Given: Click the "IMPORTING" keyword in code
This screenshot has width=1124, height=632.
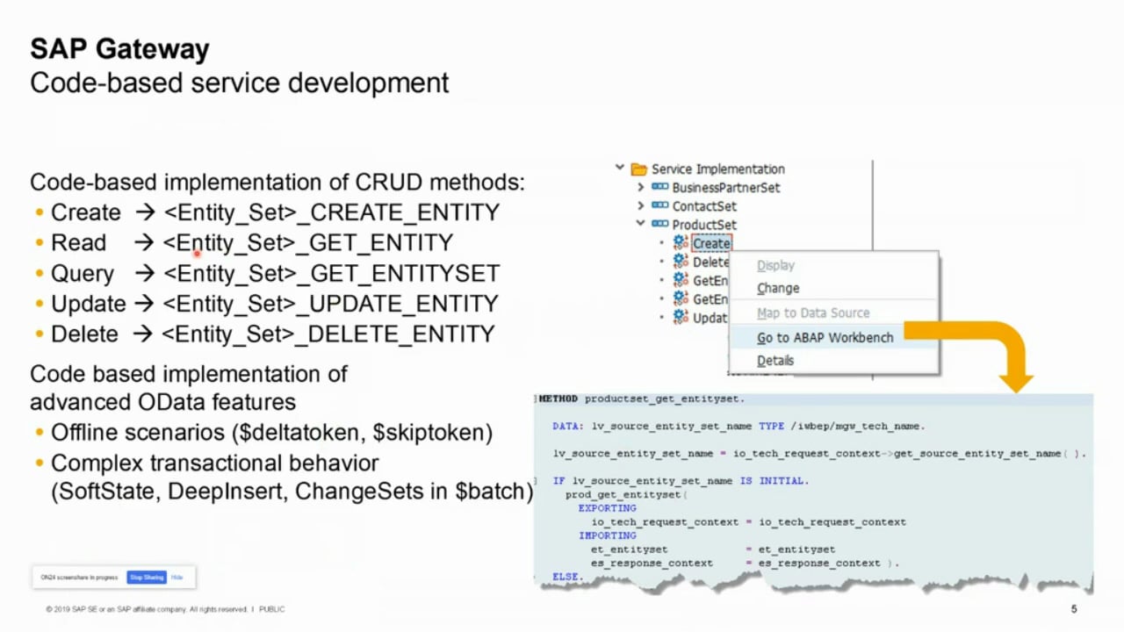Looking at the screenshot, I should 607,535.
